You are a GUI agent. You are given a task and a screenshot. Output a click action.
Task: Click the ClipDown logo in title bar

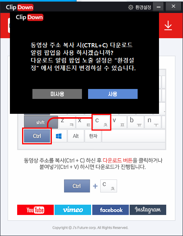[20, 7]
